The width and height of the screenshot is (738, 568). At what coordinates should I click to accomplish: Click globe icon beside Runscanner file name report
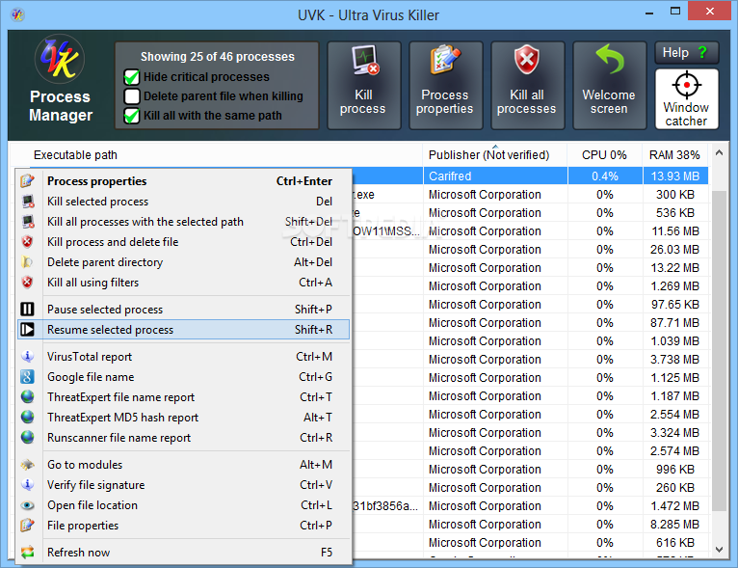28,437
